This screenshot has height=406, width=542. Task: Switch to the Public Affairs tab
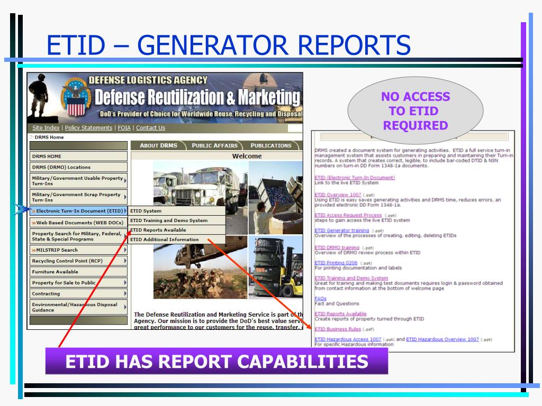(215, 145)
